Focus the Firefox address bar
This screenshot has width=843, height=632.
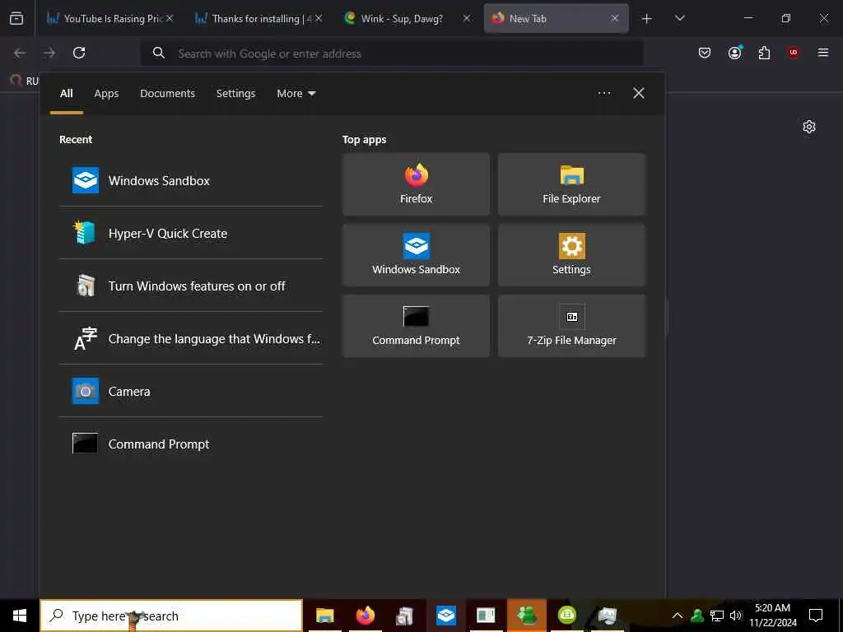[391, 53]
